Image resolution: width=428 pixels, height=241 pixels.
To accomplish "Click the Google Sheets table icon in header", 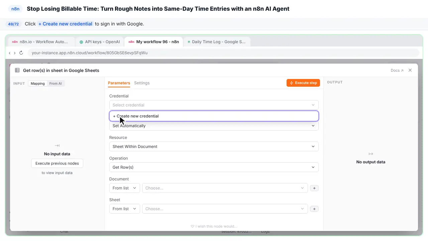I will 17,70.
